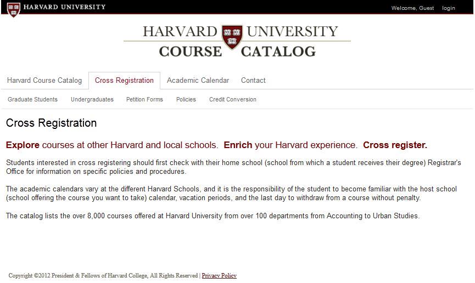The image size is (475, 283).
Task: Click the Welcome, Guest label
Action: point(412,8)
